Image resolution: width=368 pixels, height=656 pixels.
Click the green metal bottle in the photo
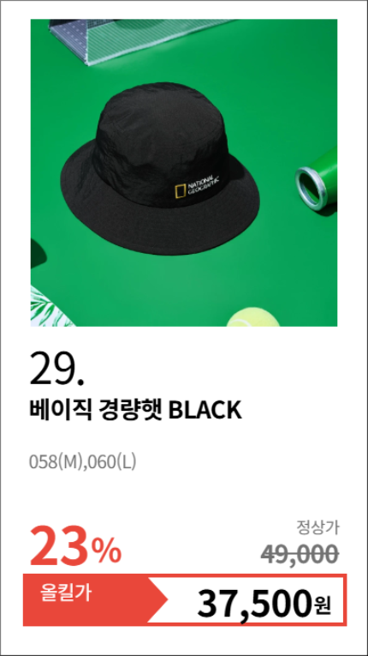tap(317, 182)
